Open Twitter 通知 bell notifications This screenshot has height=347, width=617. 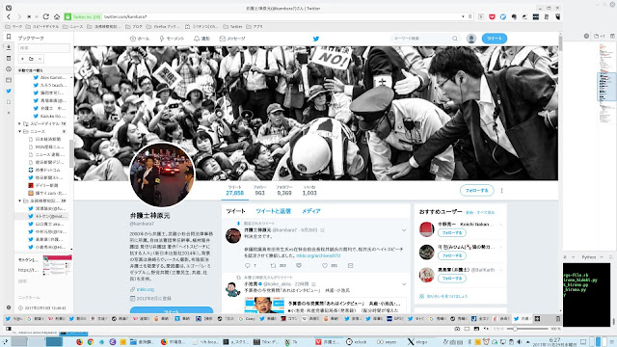point(201,39)
